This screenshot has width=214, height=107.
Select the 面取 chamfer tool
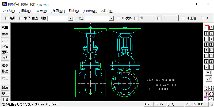(5, 52)
